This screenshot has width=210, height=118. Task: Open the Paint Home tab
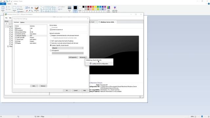[x=9, y=4]
